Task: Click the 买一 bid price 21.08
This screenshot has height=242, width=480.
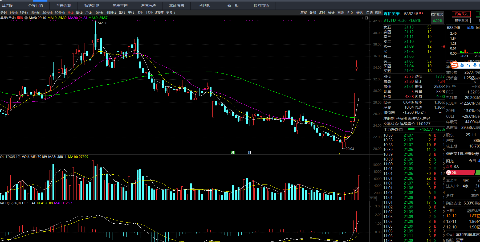Action: 409,52
